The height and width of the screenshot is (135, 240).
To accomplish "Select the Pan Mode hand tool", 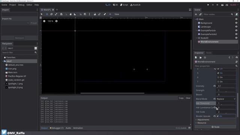I will pos(70,14).
